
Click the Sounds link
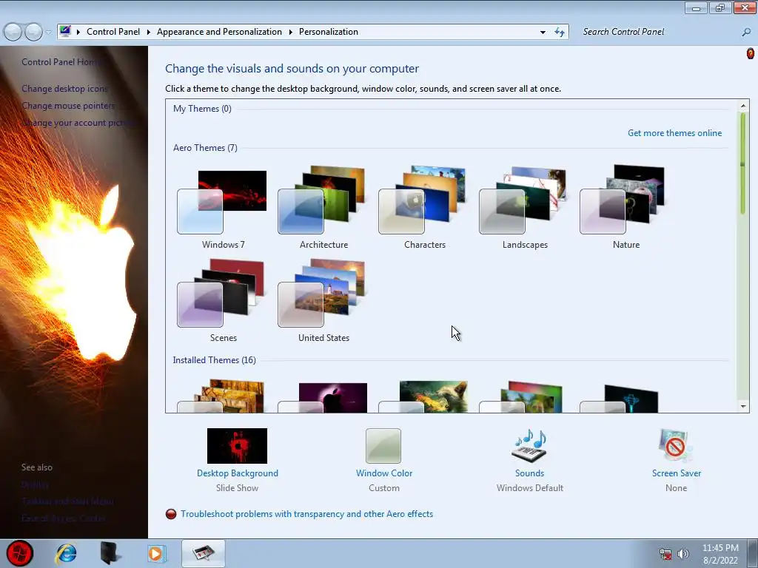(x=529, y=473)
